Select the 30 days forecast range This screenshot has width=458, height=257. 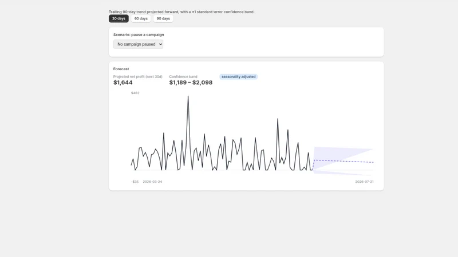tap(119, 18)
